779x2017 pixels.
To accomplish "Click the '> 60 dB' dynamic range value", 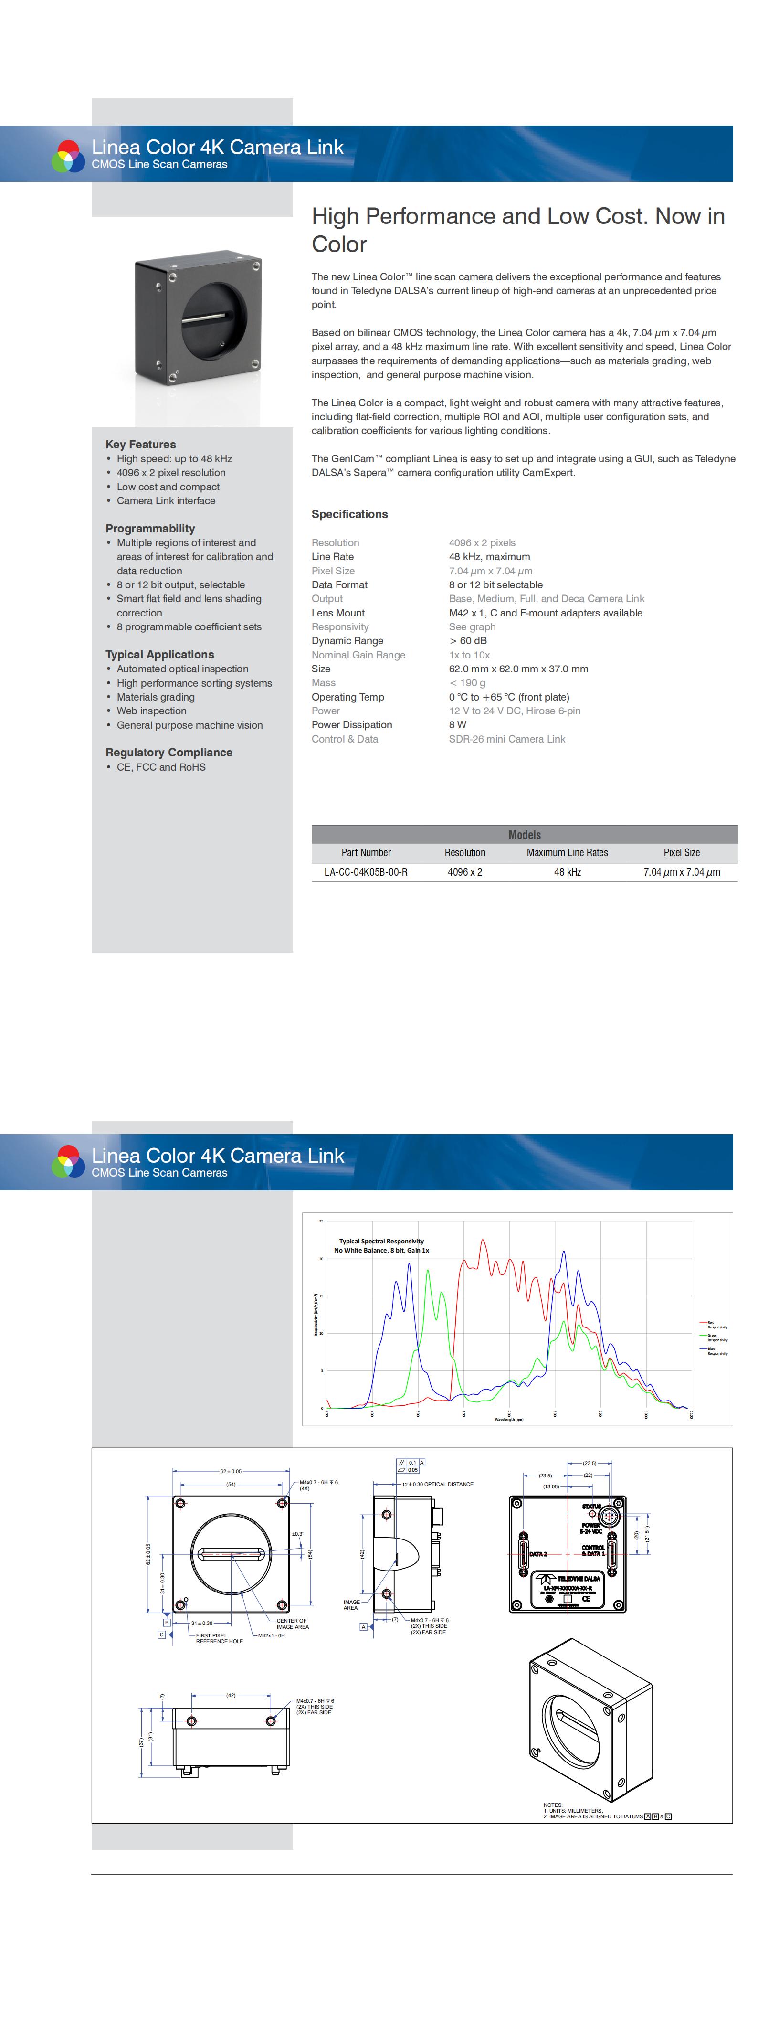I will (x=467, y=640).
